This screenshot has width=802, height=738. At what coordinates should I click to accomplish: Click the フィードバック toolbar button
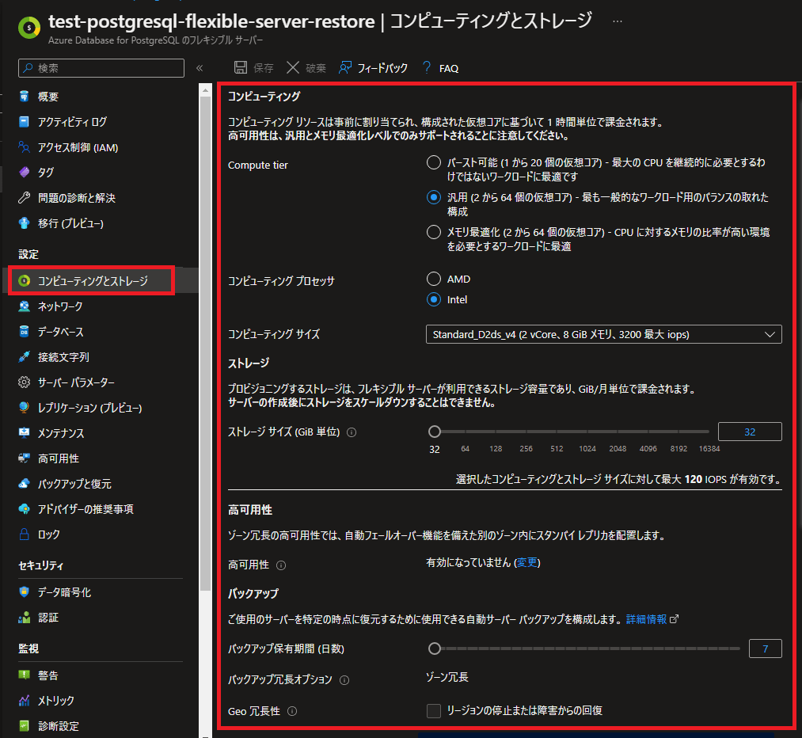374,68
